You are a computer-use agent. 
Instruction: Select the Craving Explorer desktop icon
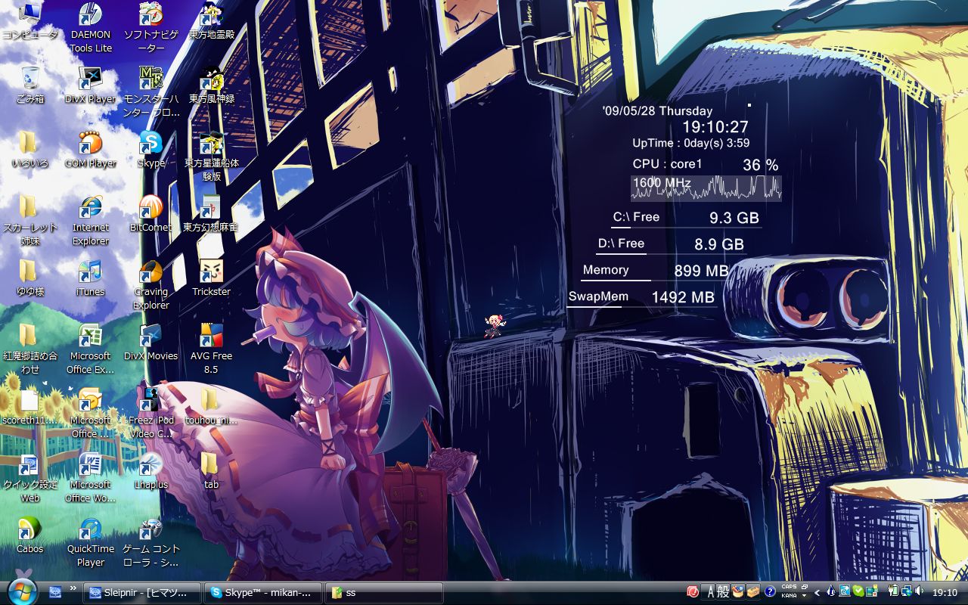pos(151,285)
